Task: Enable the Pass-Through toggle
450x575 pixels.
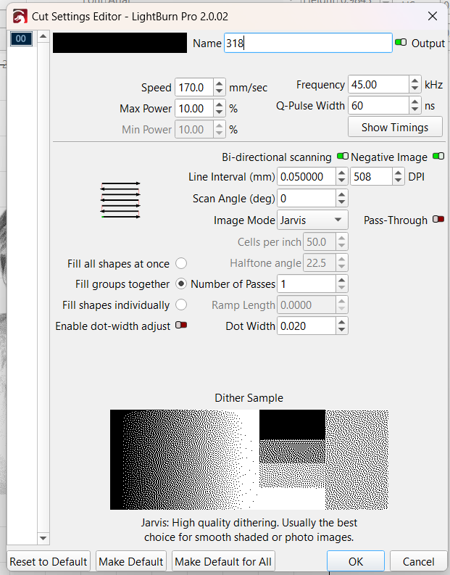Action: (438, 220)
